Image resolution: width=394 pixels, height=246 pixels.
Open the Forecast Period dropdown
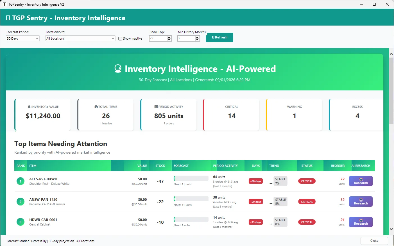pos(23,38)
